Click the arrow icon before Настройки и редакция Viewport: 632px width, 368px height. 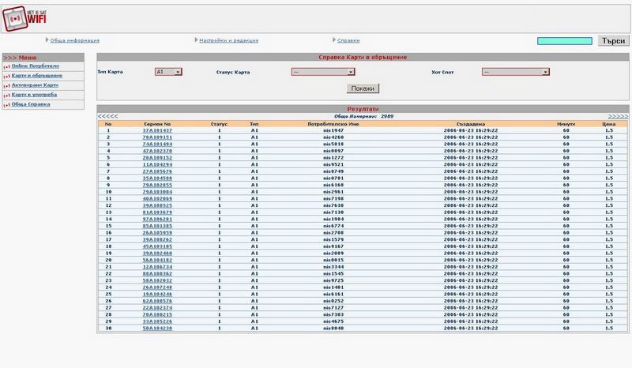click(195, 40)
